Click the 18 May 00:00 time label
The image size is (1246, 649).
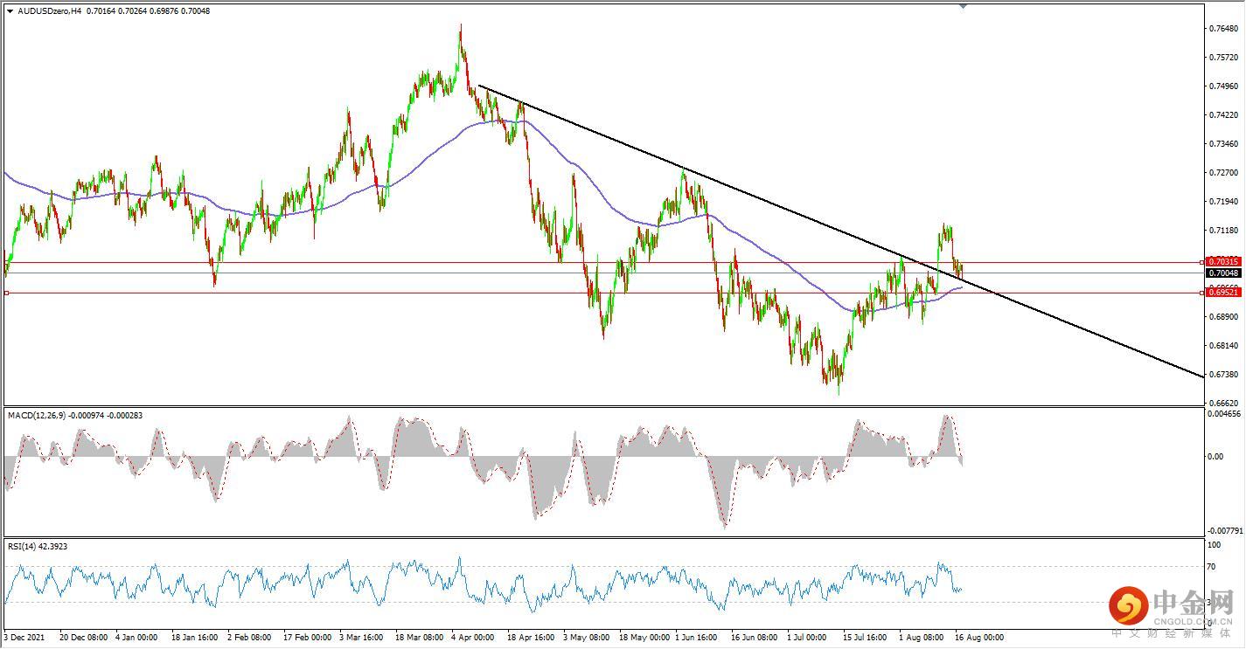644,637
